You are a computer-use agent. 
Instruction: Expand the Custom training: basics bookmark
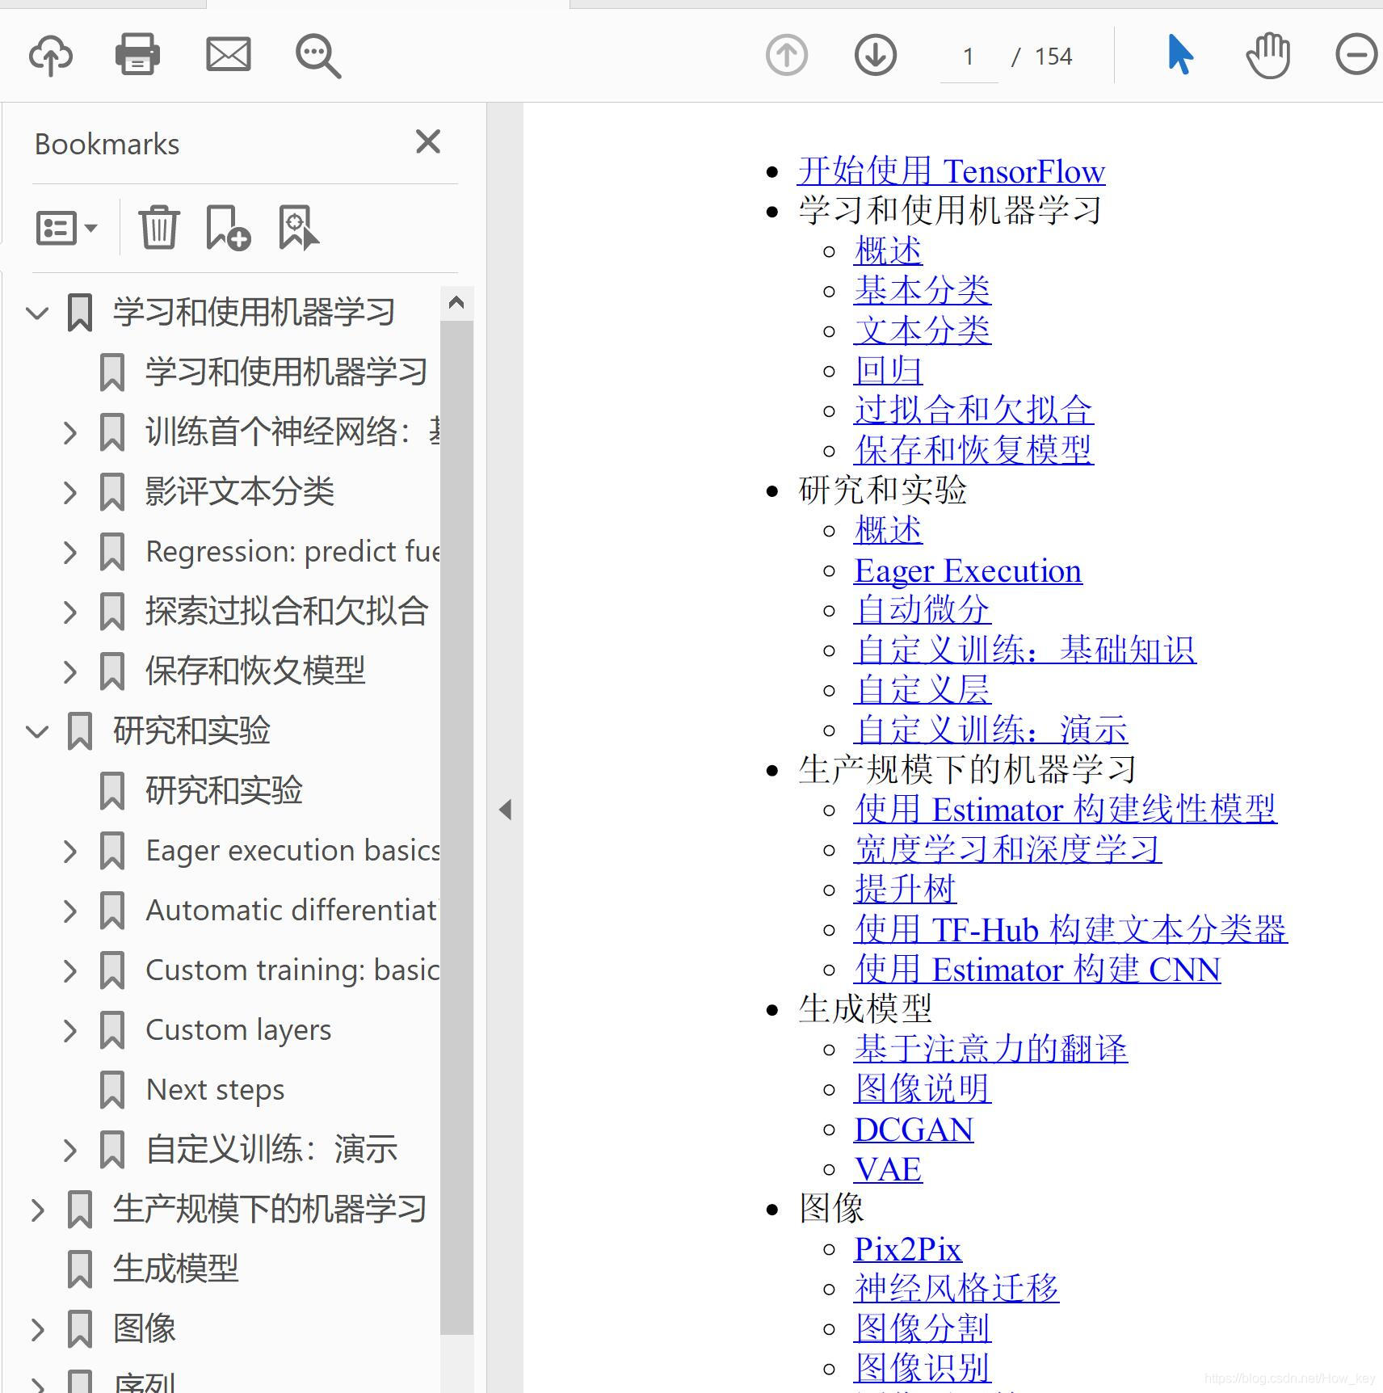click(x=70, y=970)
